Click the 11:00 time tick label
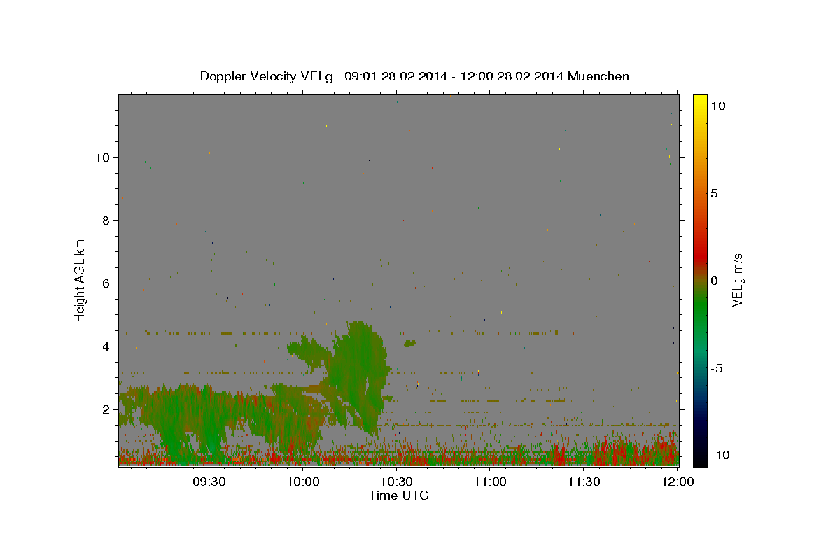Image resolution: width=840 pixels, height=560 pixels. pos(490,482)
